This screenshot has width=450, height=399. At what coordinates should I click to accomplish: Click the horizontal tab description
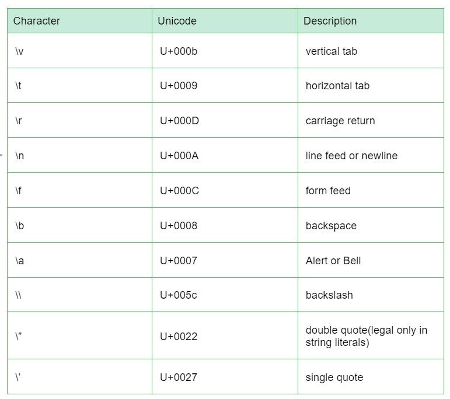pyautogui.click(x=337, y=86)
